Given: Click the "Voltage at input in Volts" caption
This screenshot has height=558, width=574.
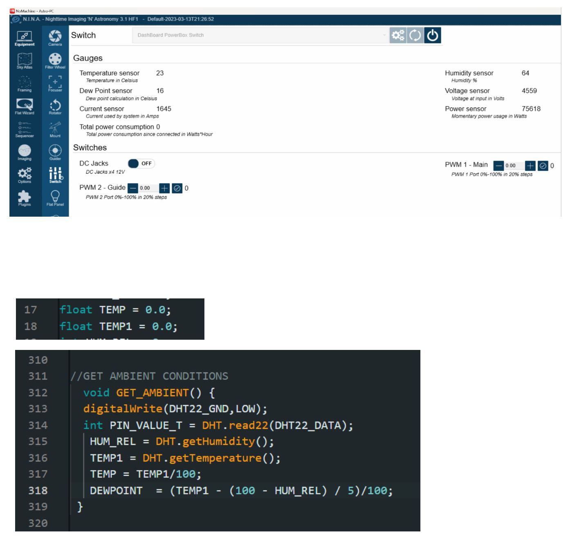Looking at the screenshot, I should click(478, 99).
